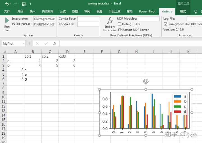Image resolution: width=202 pixels, height=143 pixels.
Task: Click the chart picture rotation handle
Action: (146, 81)
